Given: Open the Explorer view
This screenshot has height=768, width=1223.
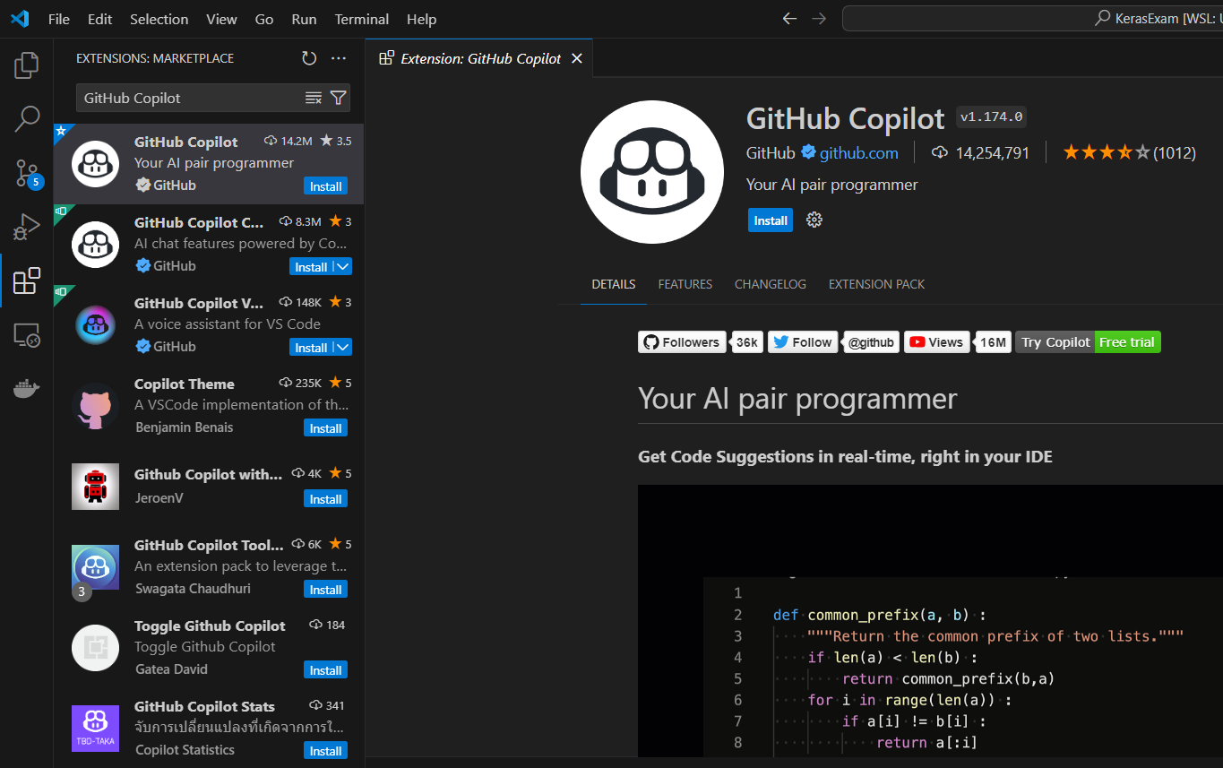Looking at the screenshot, I should pos(26,65).
